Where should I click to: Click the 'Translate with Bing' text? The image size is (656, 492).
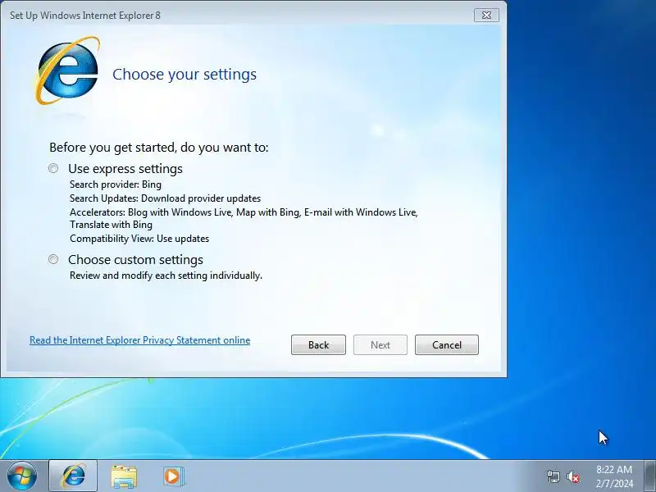coord(111,225)
